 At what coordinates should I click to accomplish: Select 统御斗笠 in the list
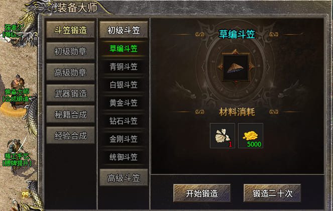pos(124,157)
